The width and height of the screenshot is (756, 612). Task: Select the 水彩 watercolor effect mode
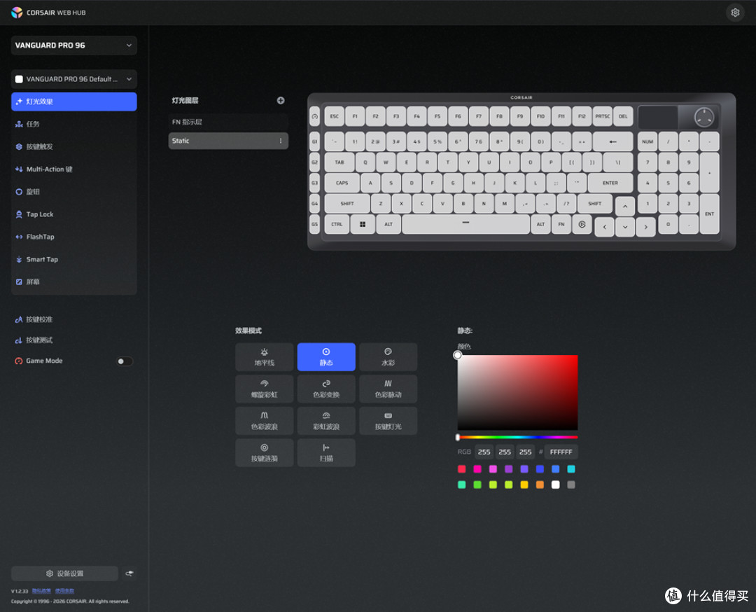pyautogui.click(x=388, y=357)
